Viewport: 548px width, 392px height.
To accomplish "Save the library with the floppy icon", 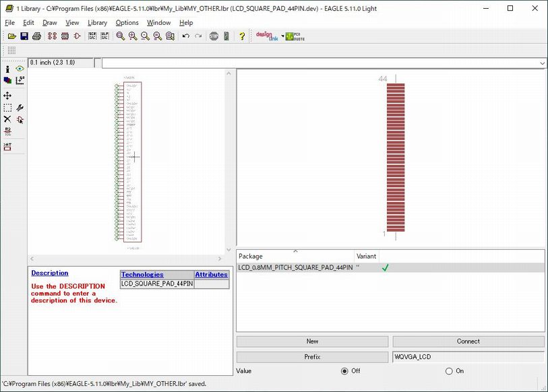I will tap(24, 36).
